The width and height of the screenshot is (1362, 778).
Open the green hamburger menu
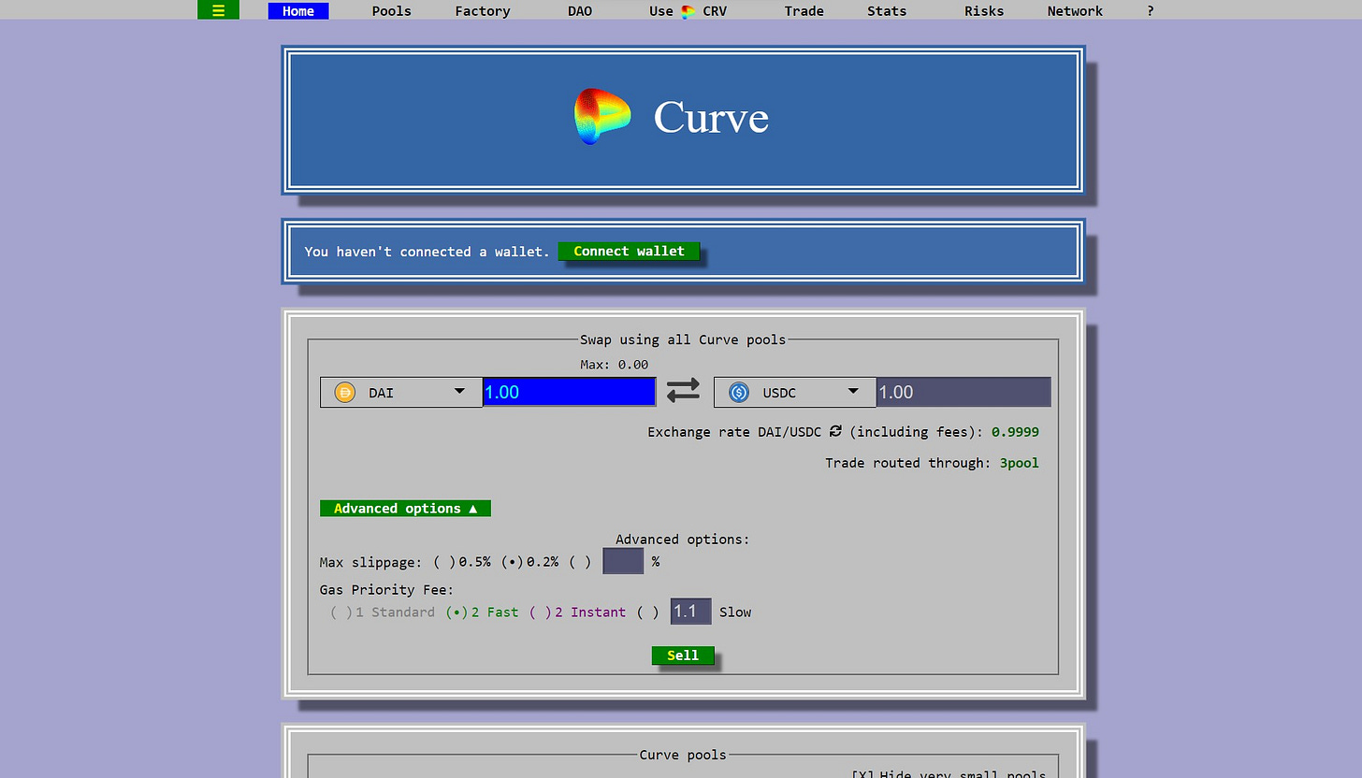point(218,10)
